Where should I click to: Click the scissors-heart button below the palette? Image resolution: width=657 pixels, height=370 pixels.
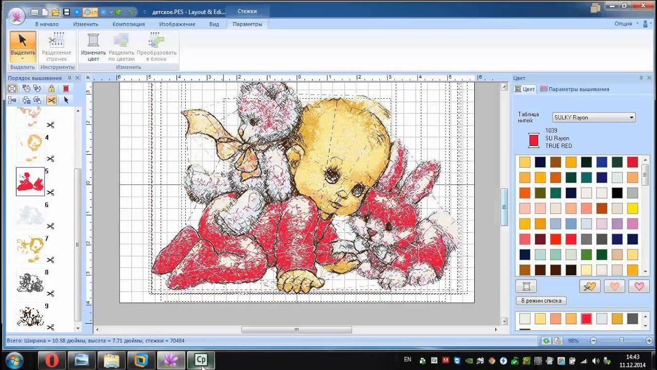pyautogui.click(x=590, y=286)
